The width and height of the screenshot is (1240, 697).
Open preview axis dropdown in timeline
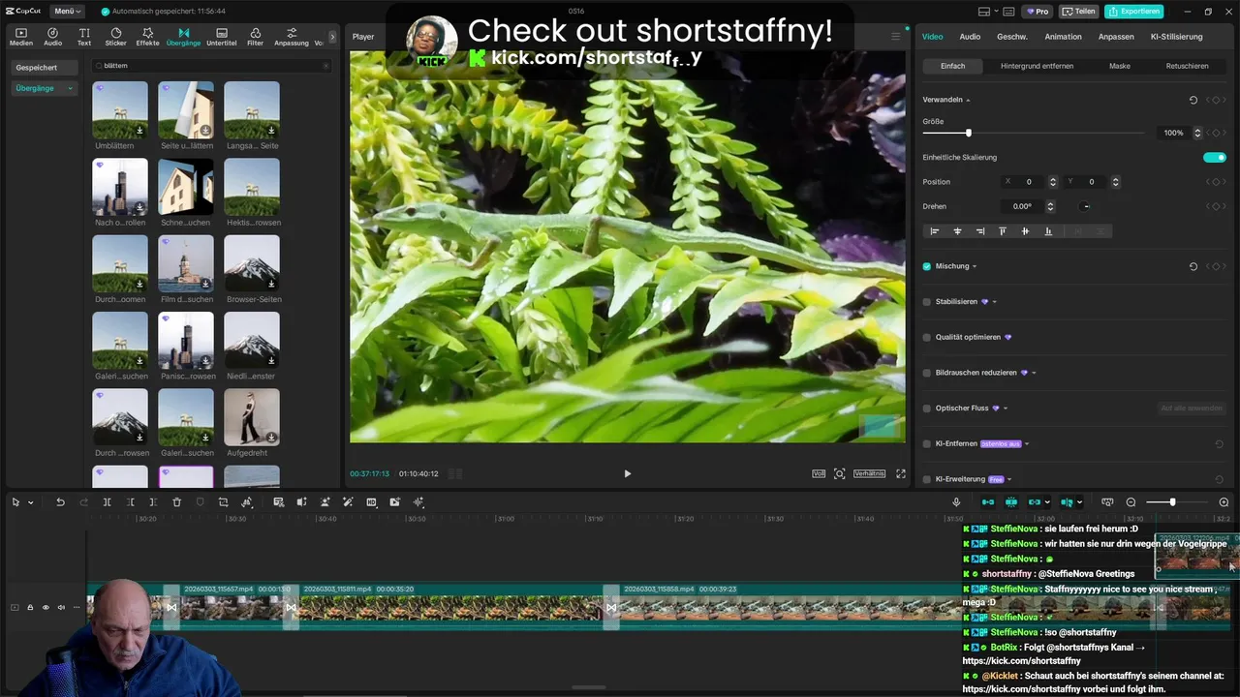coord(1080,502)
